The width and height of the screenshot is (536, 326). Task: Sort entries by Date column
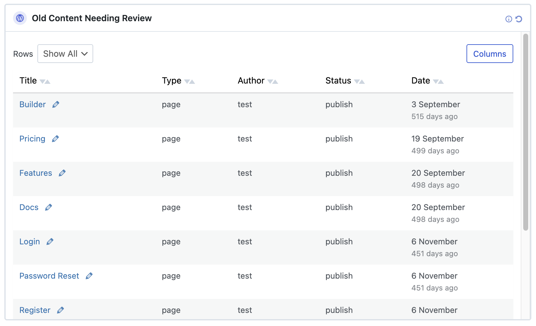(438, 81)
